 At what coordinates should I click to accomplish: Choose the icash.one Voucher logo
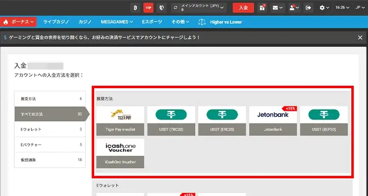click(120, 147)
